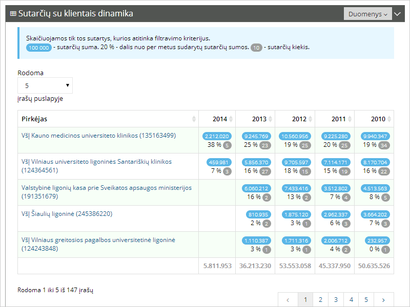
Task: Click the 9.245.769 sum badge in 2013
Action: tap(256, 136)
